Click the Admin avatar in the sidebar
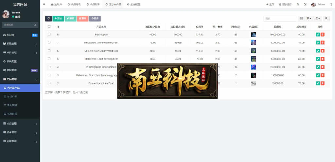Screen dimensions: 335x162 pos(6,14)
